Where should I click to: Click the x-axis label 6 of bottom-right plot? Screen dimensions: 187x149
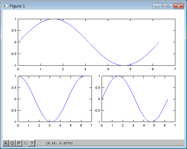click(165, 126)
